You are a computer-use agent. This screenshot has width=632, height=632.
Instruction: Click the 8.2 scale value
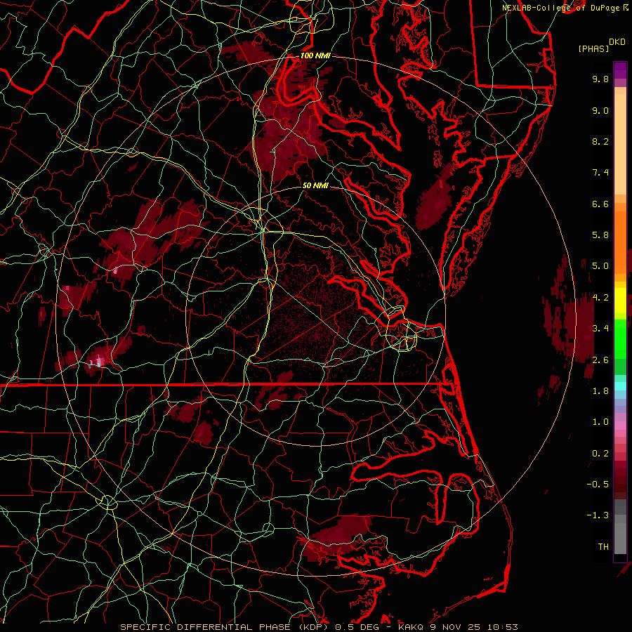pos(600,141)
